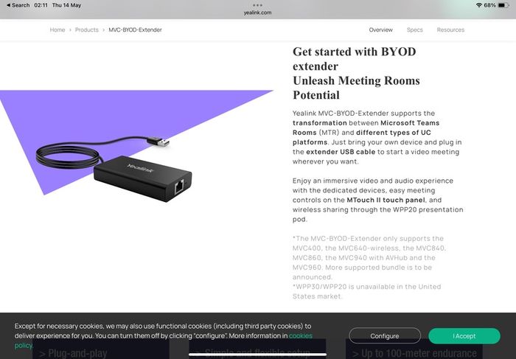Click the Configure cookies button
This screenshot has height=359, width=516.
point(385,336)
